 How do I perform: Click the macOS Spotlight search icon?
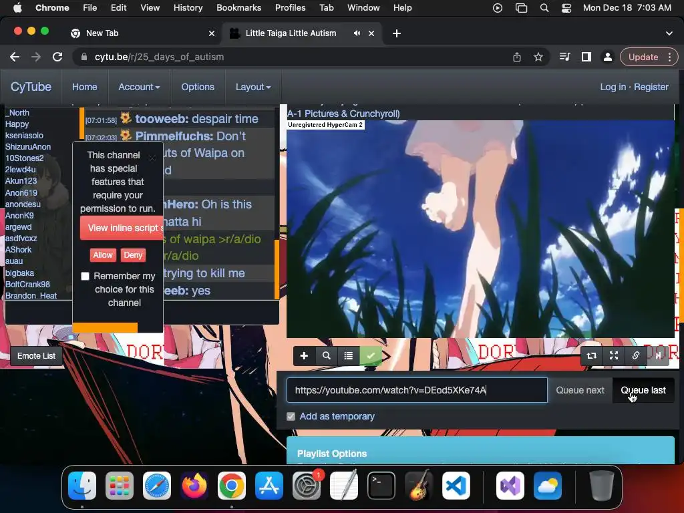click(544, 8)
